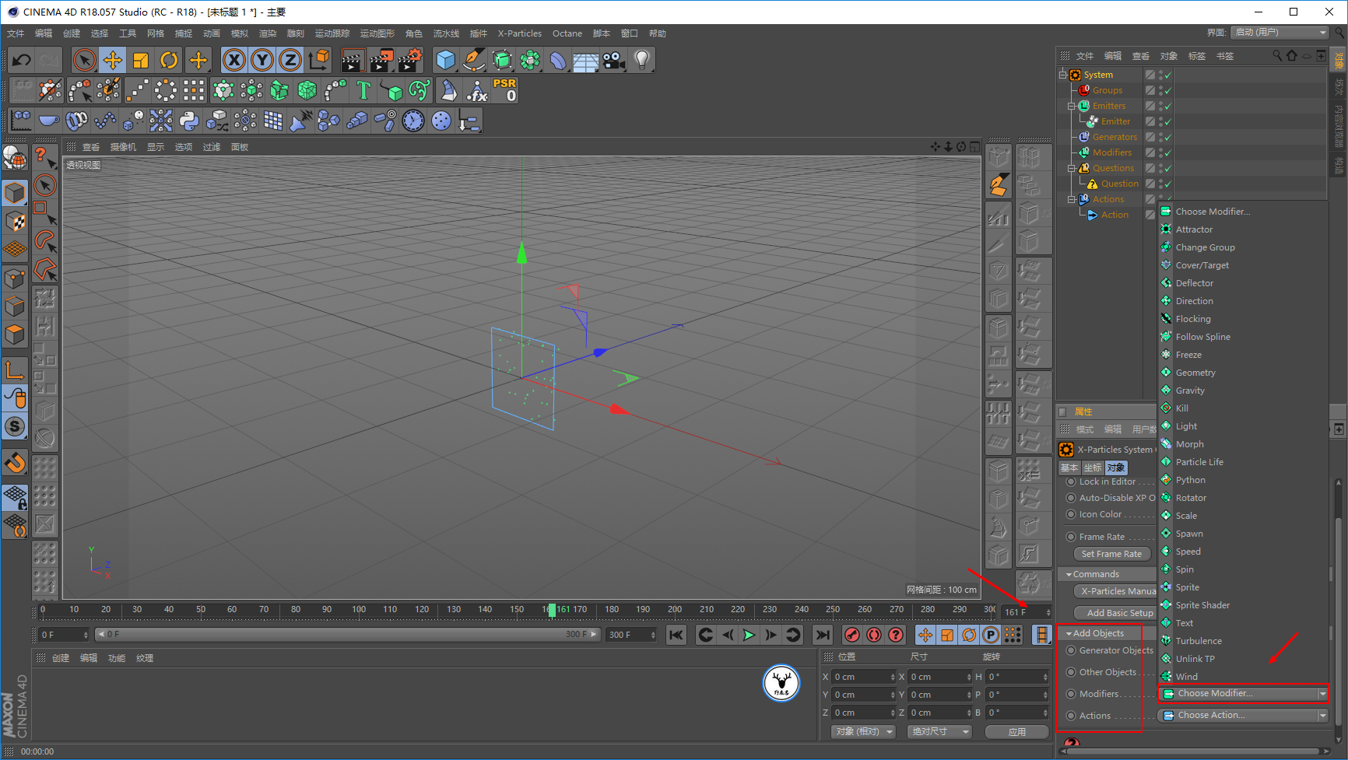Click the Undo arrow icon

(21, 60)
